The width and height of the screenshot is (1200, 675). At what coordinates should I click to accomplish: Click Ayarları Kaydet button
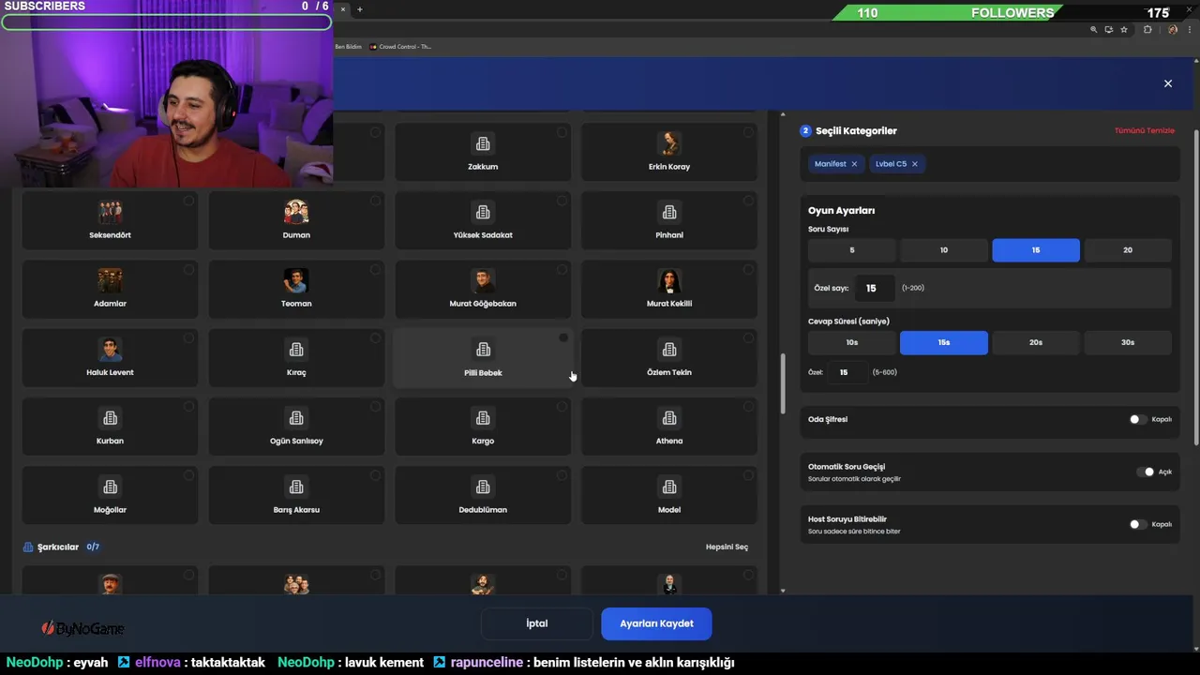[656, 623]
